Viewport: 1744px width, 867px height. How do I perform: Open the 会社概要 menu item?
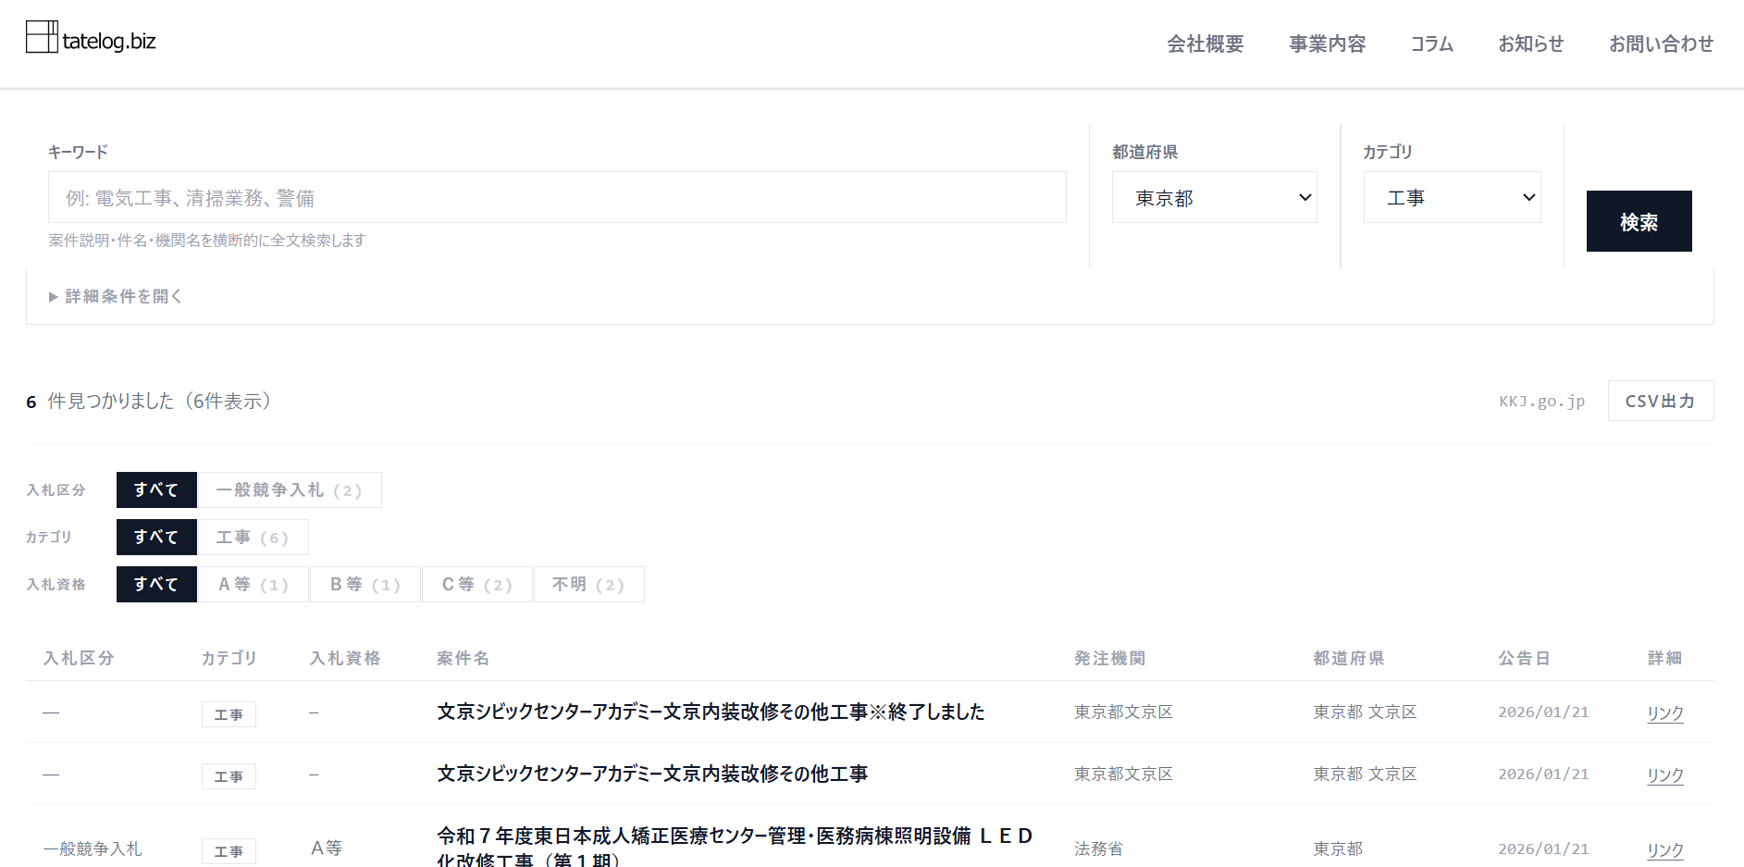click(1205, 43)
